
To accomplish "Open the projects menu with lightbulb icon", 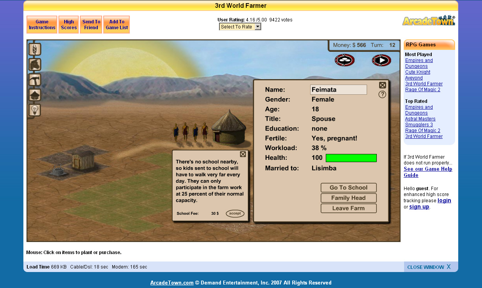I will click(35, 110).
